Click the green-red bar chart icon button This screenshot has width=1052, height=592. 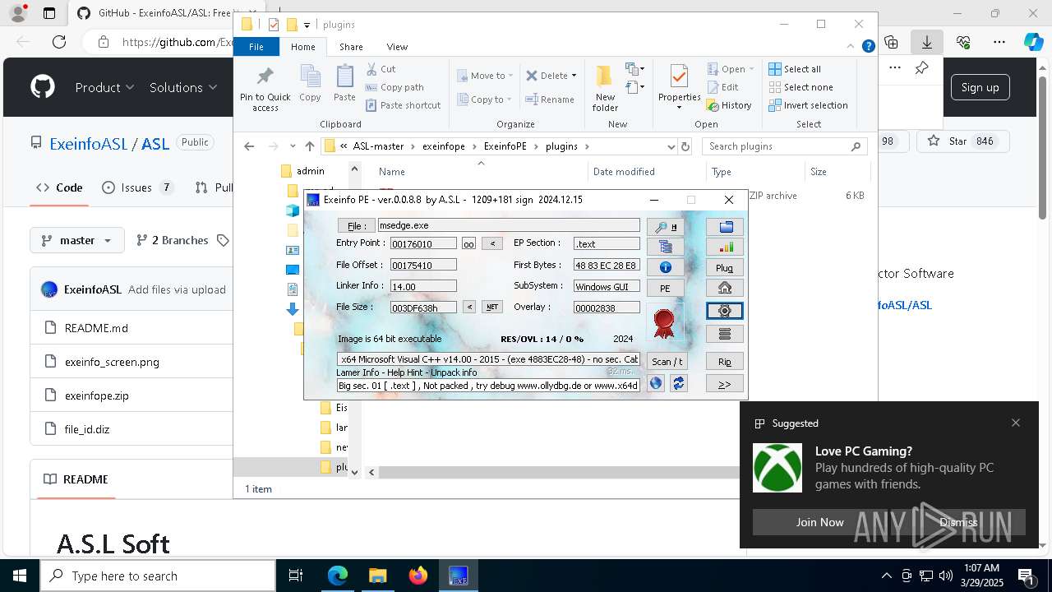point(725,247)
